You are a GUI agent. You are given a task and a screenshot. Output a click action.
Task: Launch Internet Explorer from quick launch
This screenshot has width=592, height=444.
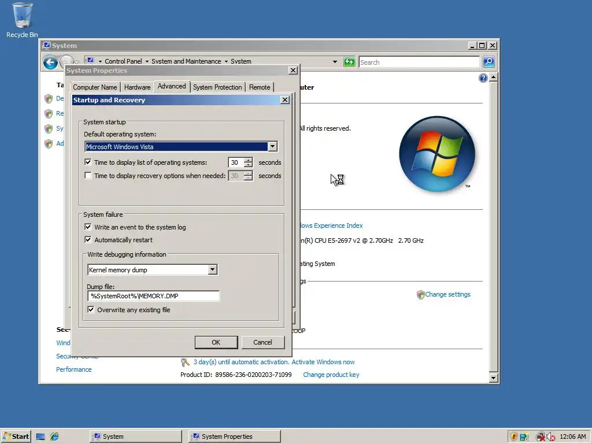54,436
